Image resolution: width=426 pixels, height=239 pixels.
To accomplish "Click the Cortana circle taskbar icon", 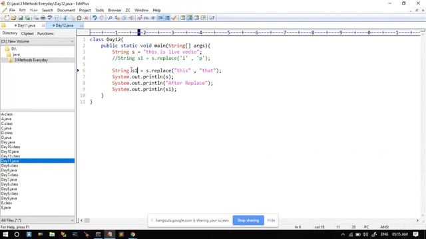I will [x=17, y=234].
